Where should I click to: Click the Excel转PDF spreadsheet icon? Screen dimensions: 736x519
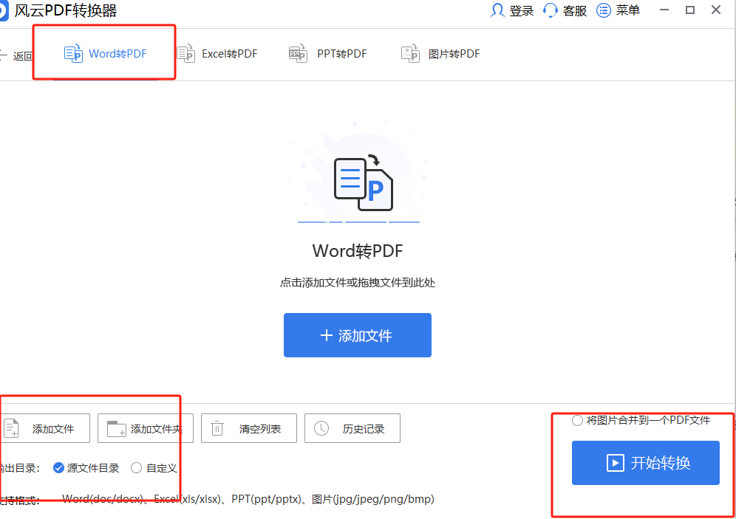tap(186, 54)
